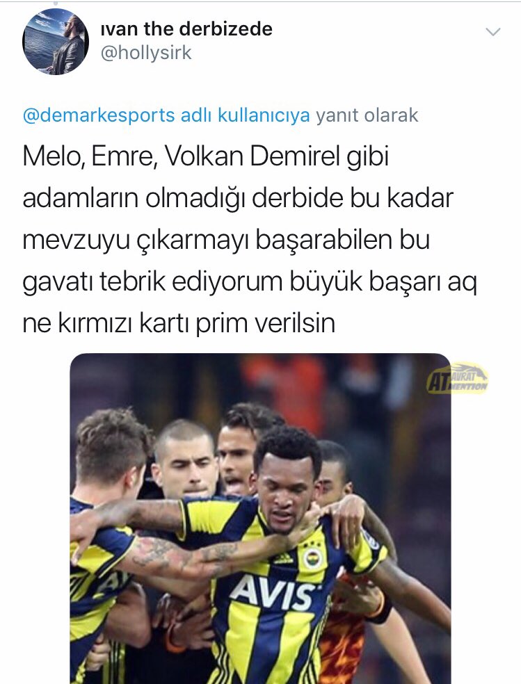Click the AT Avrat Mention watermark logo
521x684 pixels.
point(457,378)
